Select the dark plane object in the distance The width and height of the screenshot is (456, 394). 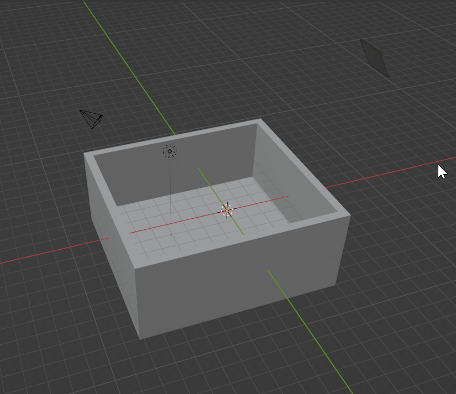[375, 59]
